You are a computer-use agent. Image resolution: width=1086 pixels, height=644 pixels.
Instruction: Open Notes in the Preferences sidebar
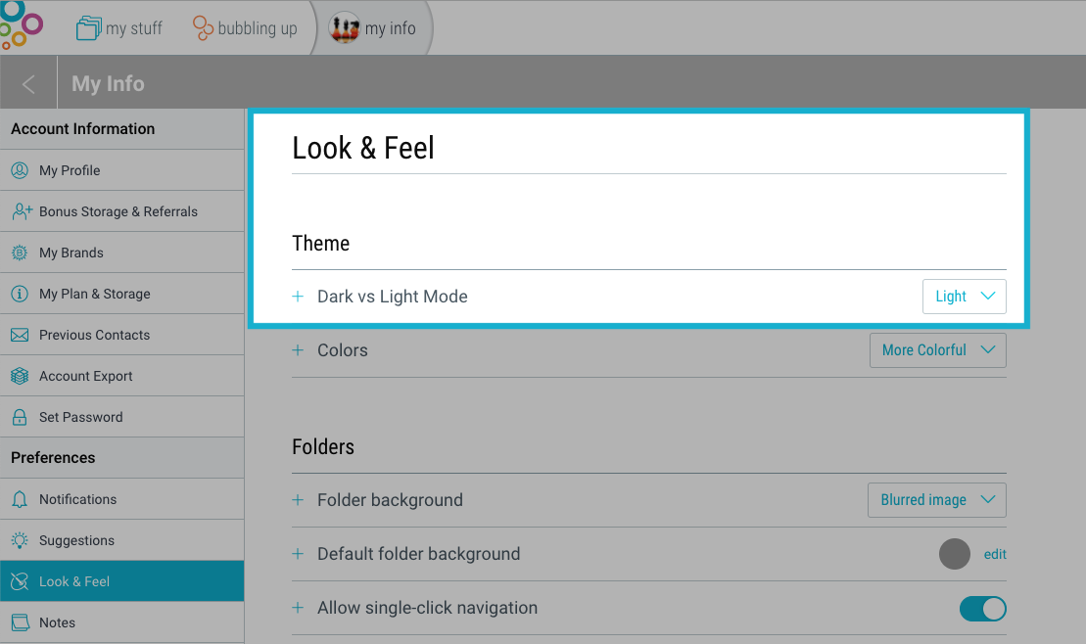57,622
